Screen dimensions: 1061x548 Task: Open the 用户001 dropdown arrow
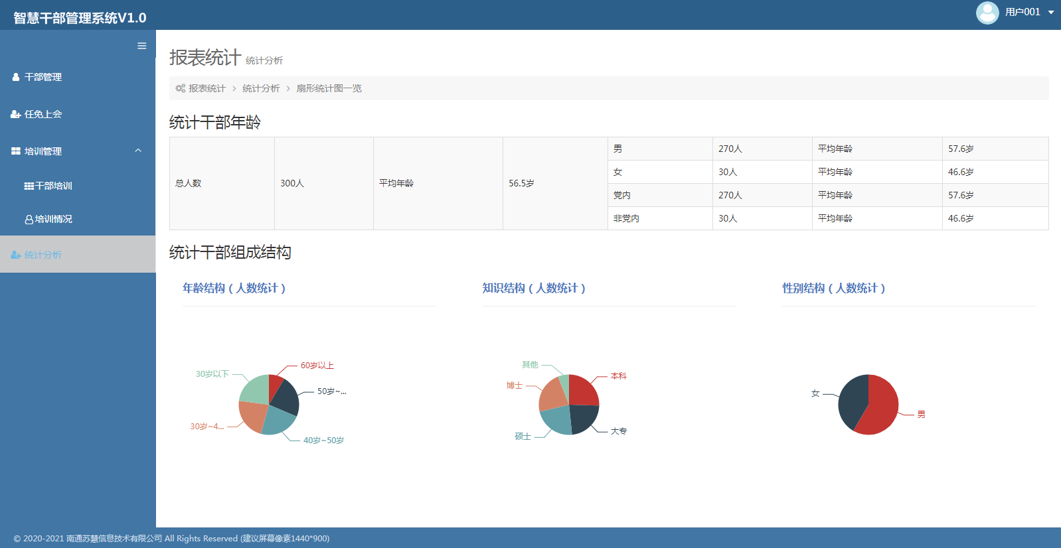click(x=1051, y=12)
